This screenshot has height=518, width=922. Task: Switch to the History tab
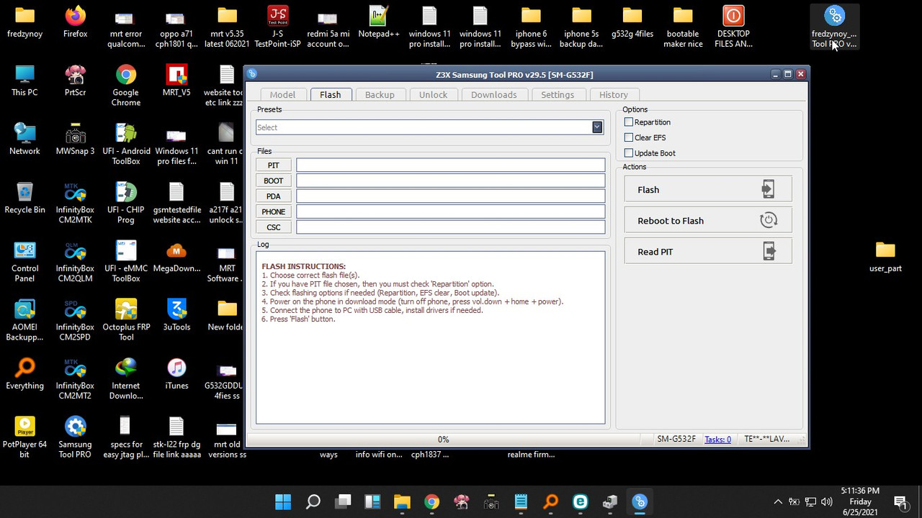[613, 94]
